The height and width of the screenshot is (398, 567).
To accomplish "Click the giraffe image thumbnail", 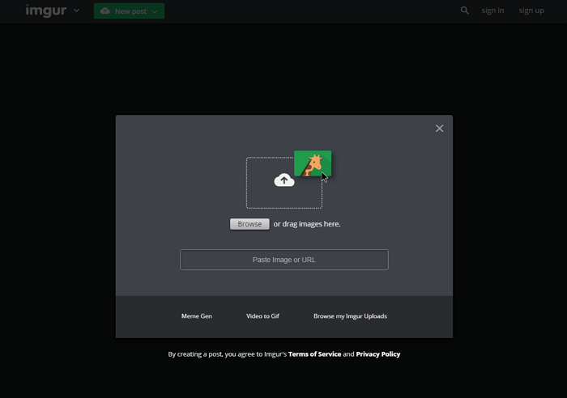I will (x=311, y=163).
